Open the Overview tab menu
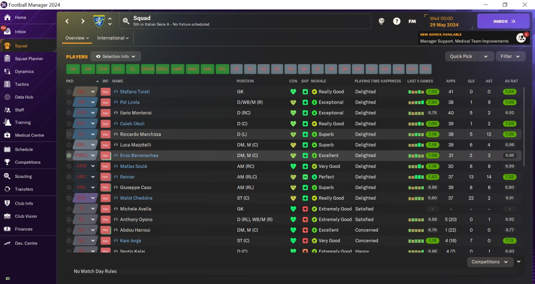The image size is (535, 284). (77, 38)
